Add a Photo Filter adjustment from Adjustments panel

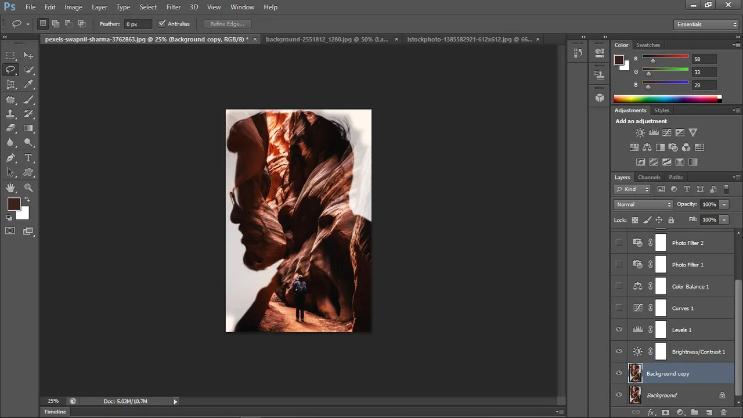click(673, 147)
